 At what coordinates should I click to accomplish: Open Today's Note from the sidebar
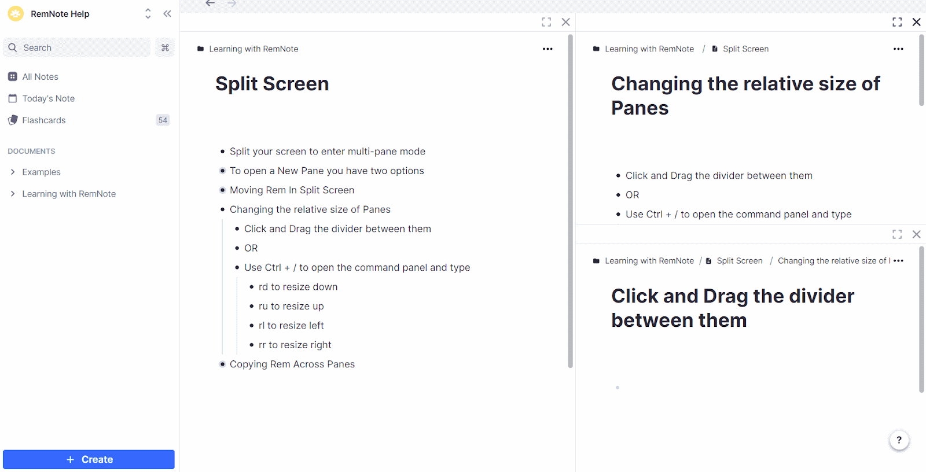point(48,99)
